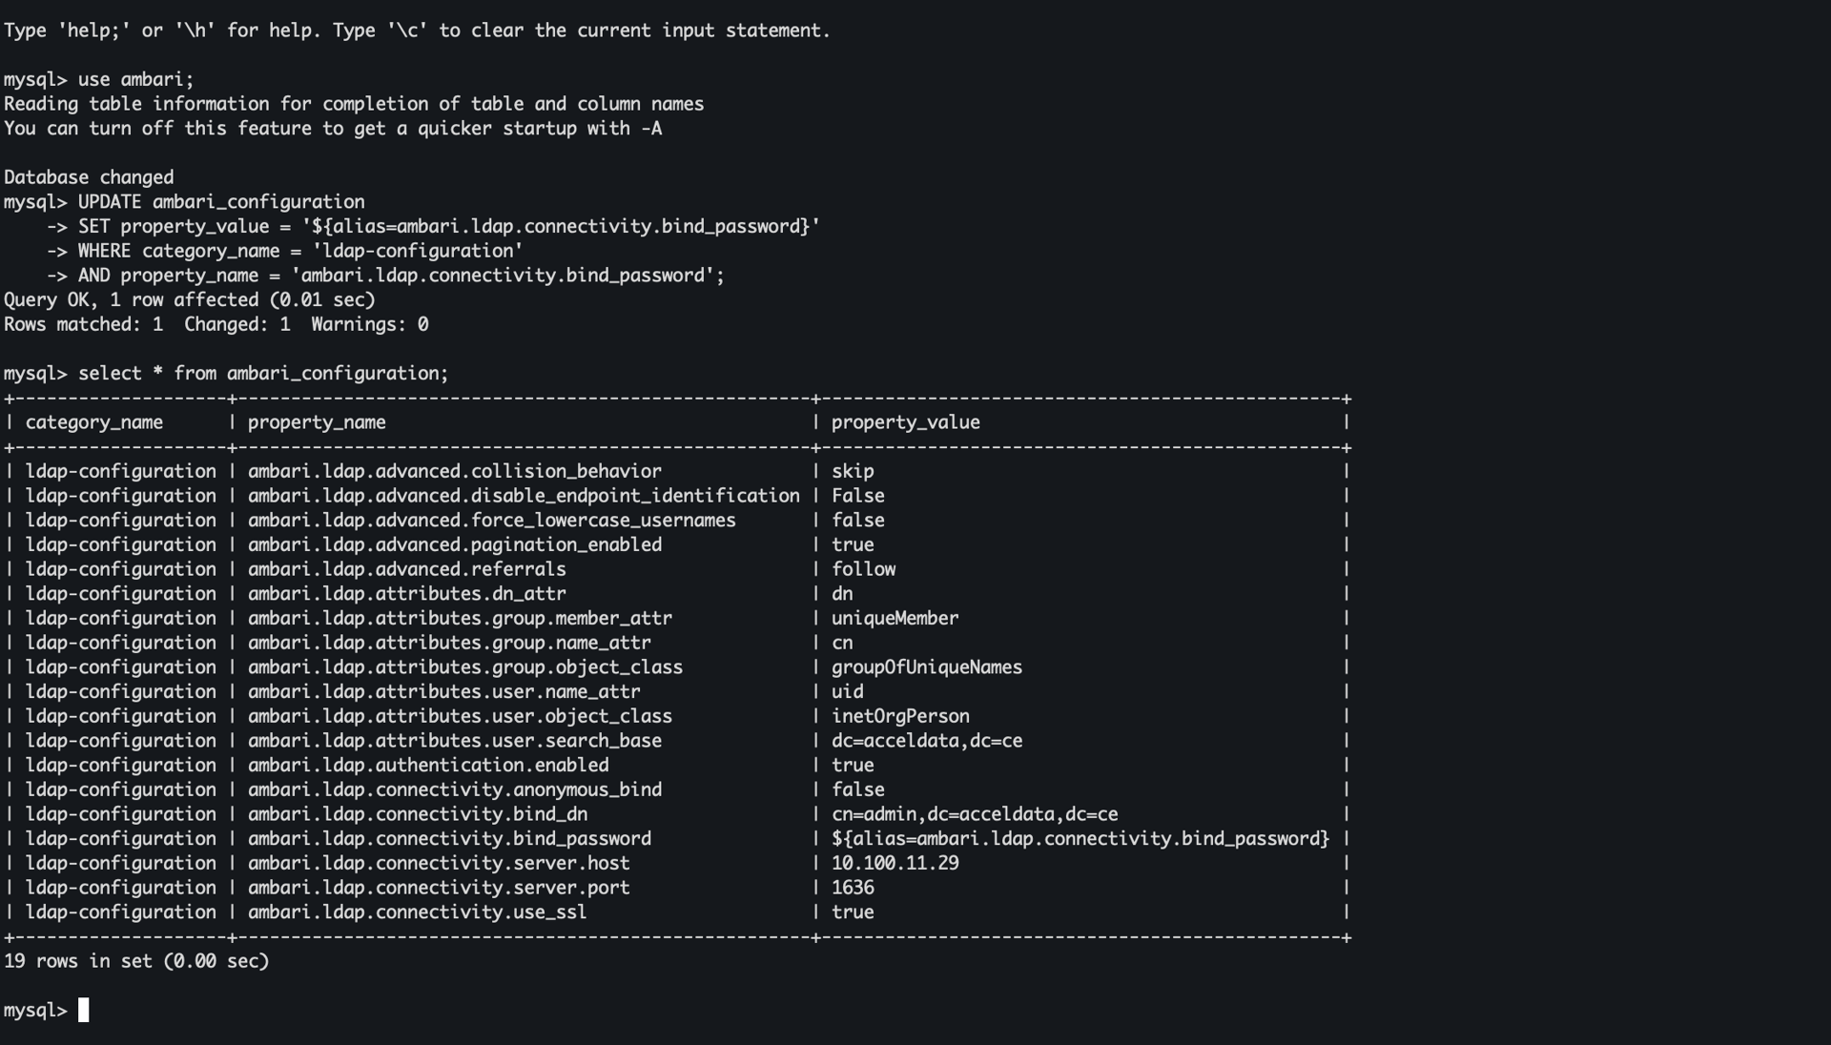Click 'Query OK, 1 row affected' message
Screen dimensions: 1831x1045
[189, 300]
